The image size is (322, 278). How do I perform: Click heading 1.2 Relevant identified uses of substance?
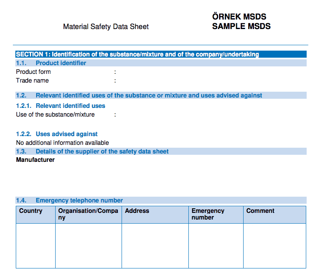(x=161, y=95)
